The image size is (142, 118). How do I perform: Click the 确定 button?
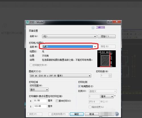[77, 114]
